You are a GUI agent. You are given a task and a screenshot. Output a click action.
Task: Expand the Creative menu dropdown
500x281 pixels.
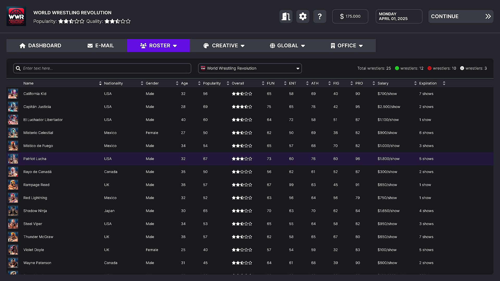[224, 46]
